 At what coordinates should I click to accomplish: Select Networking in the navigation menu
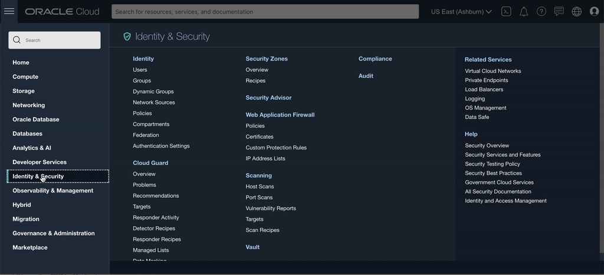click(28, 105)
